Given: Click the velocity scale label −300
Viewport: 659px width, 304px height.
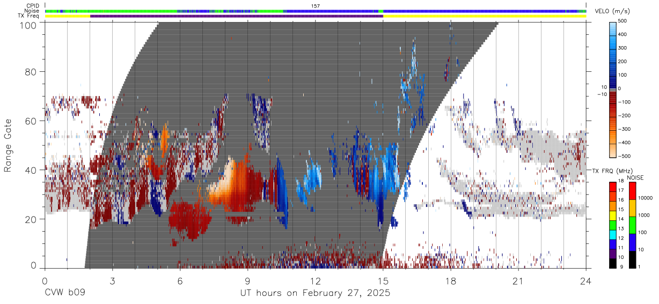Looking at the screenshot, I should point(625,129).
